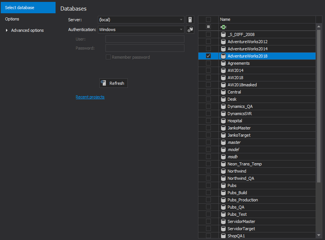Click database icon next to Central
Viewport: 325px width, 240px height.
[223, 92]
